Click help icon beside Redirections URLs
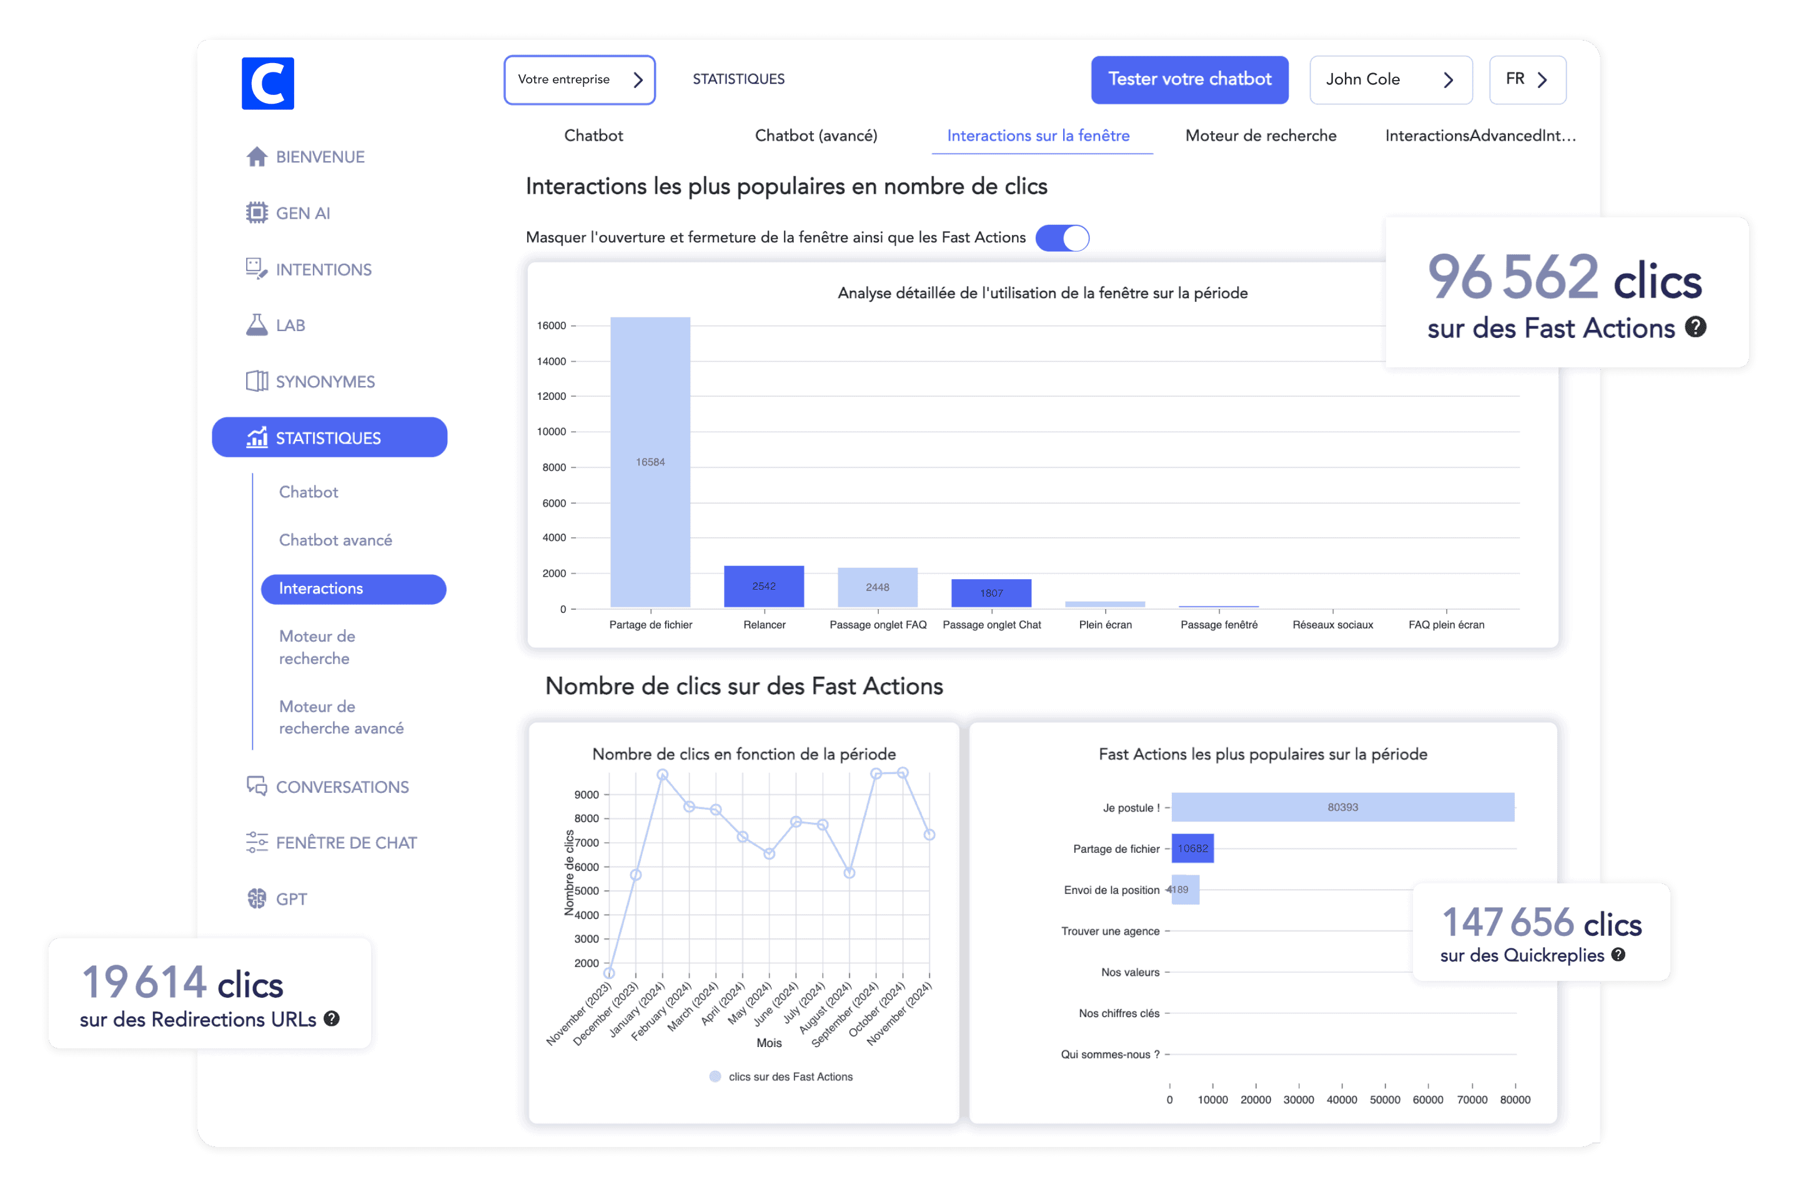The width and height of the screenshot is (1799, 1187). 332,1019
